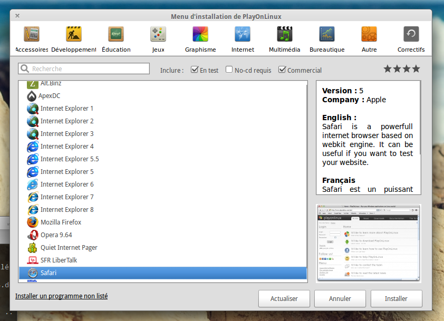Select Internet Explorer 8 entry
This screenshot has width=444, height=321.
(163, 209)
